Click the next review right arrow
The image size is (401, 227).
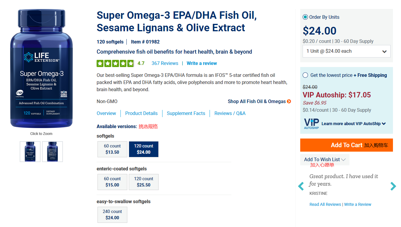(393, 186)
